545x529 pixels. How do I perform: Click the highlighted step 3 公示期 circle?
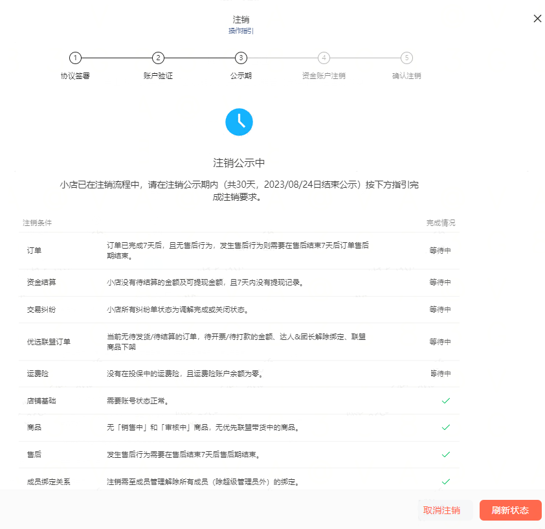241,58
